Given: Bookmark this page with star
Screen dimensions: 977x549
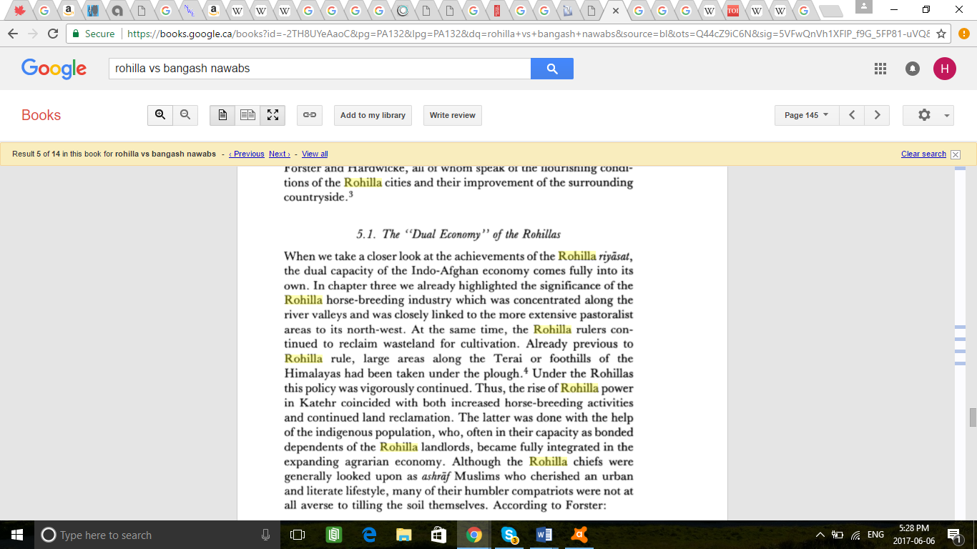Looking at the screenshot, I should click(x=941, y=34).
